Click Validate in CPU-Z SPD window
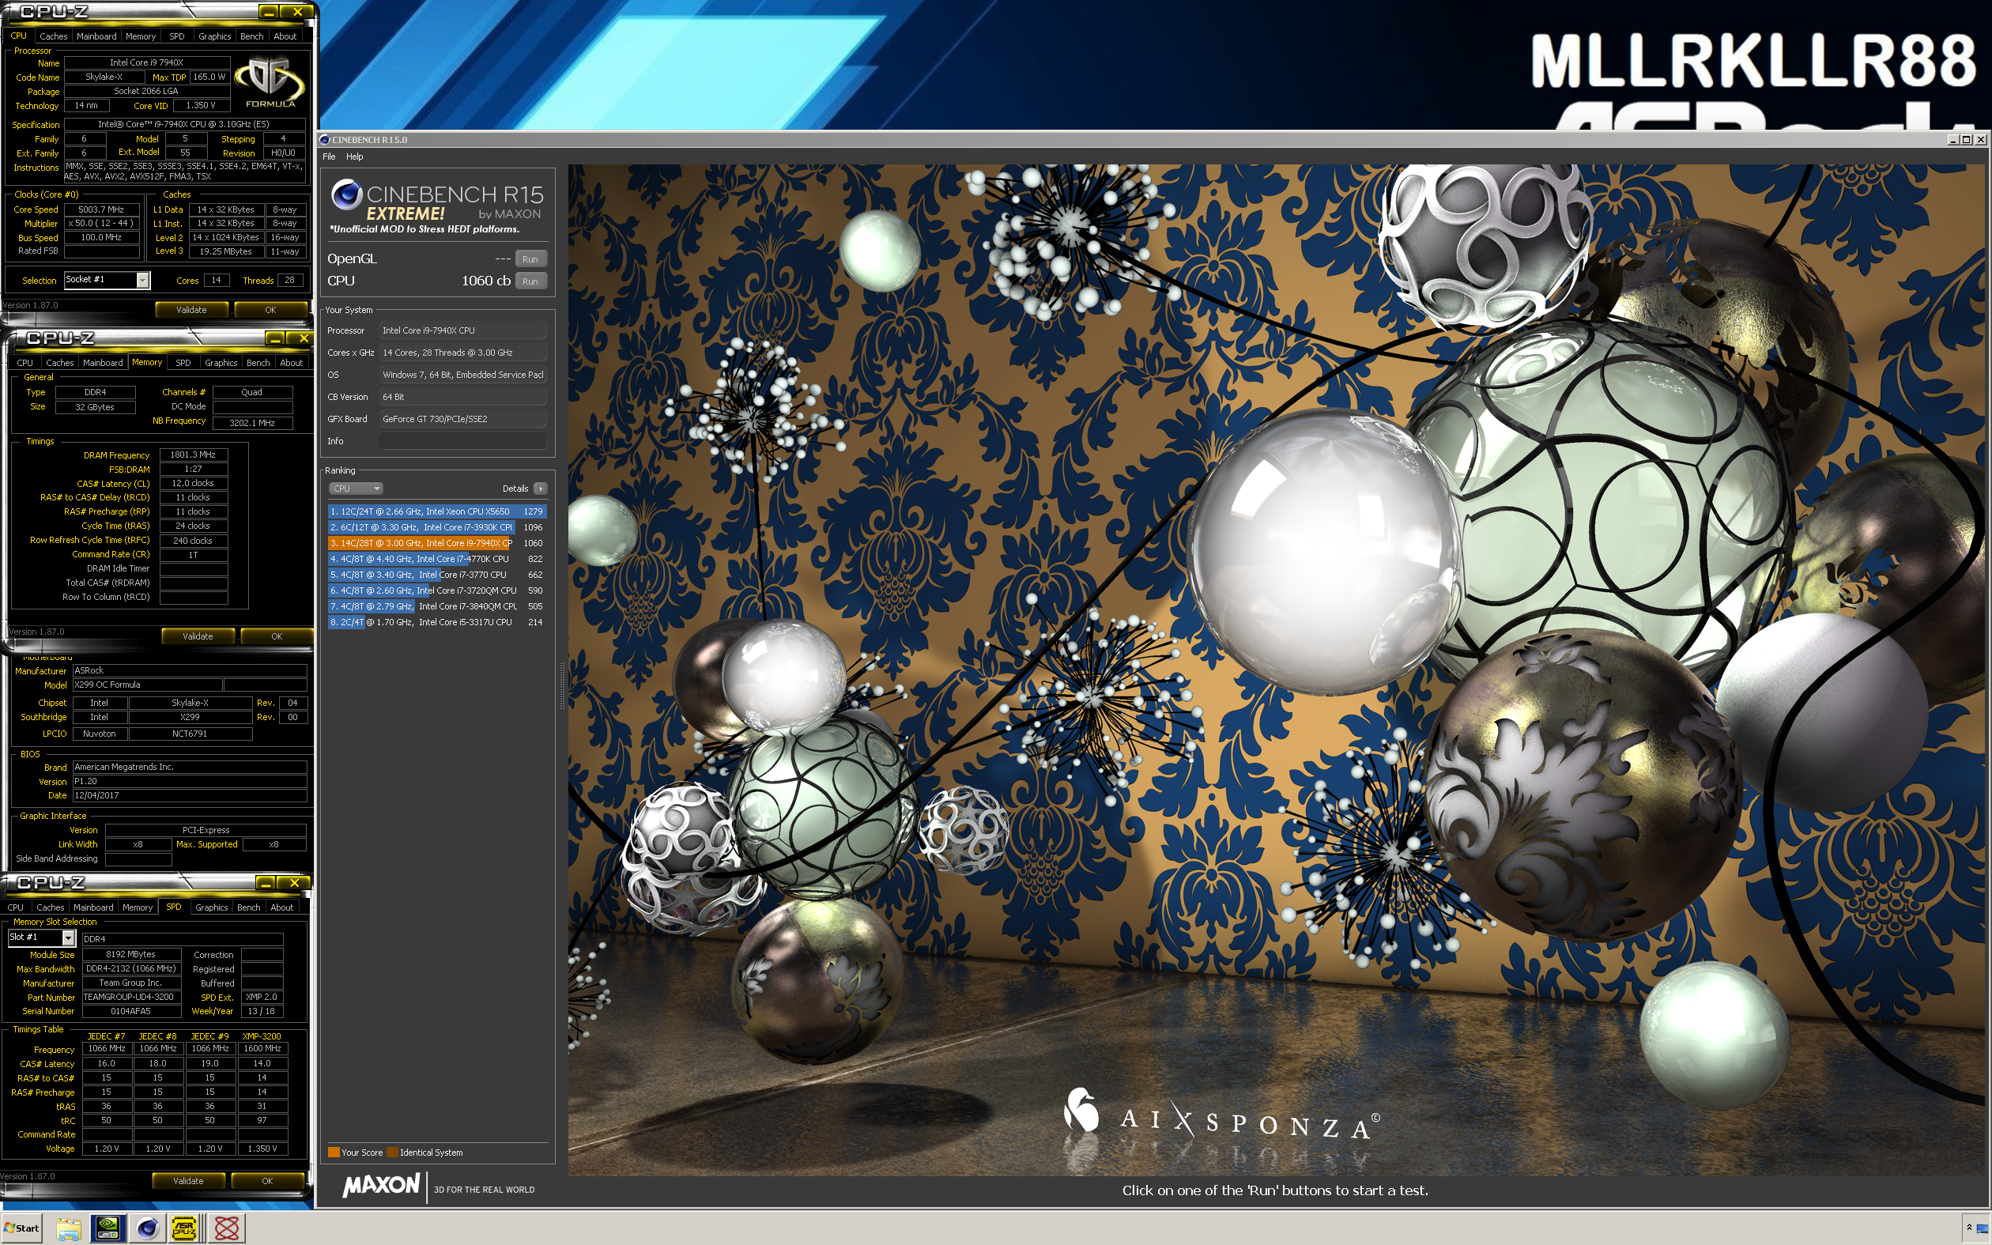This screenshot has width=1992, height=1245. point(187,1181)
